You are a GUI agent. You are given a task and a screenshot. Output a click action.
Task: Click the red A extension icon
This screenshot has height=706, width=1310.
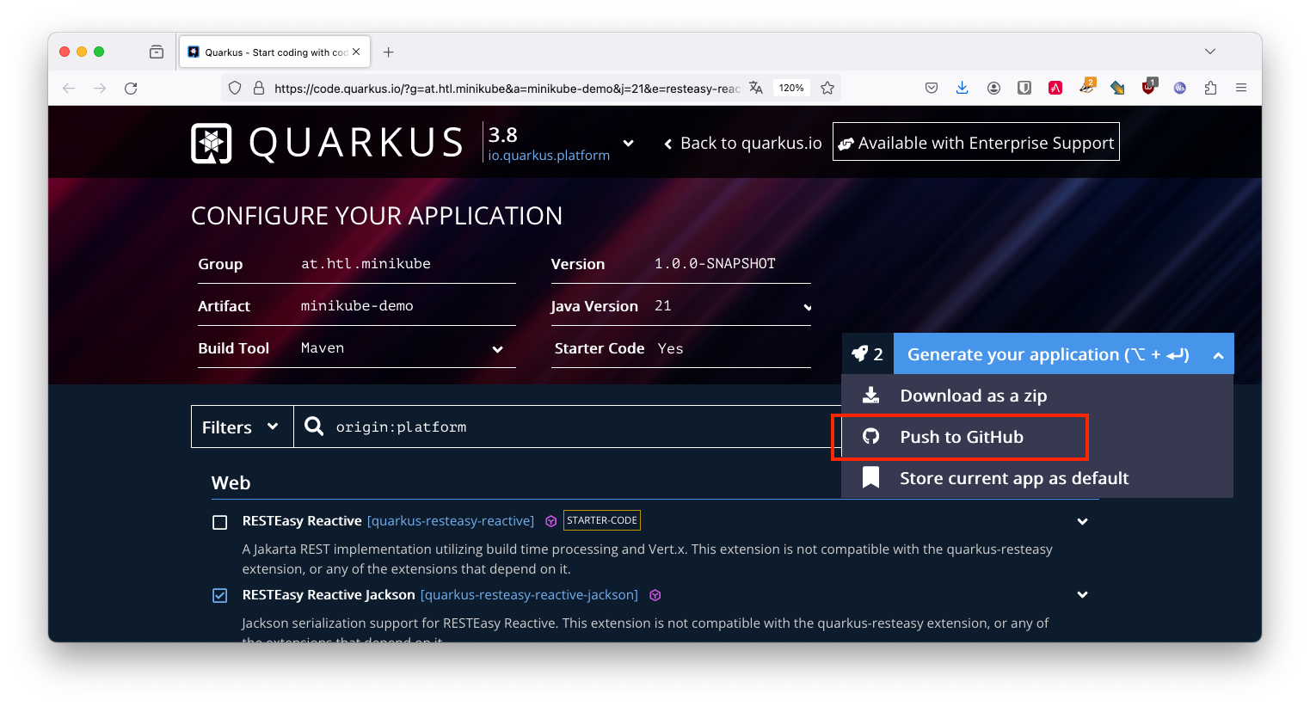click(x=1055, y=88)
